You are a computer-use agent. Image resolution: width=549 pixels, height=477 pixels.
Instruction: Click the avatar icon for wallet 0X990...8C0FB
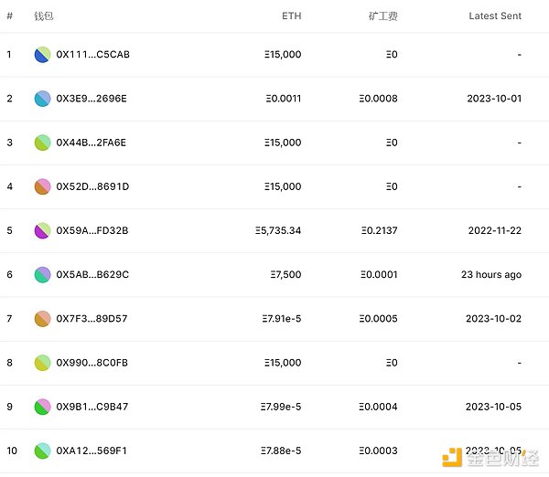pos(42,363)
